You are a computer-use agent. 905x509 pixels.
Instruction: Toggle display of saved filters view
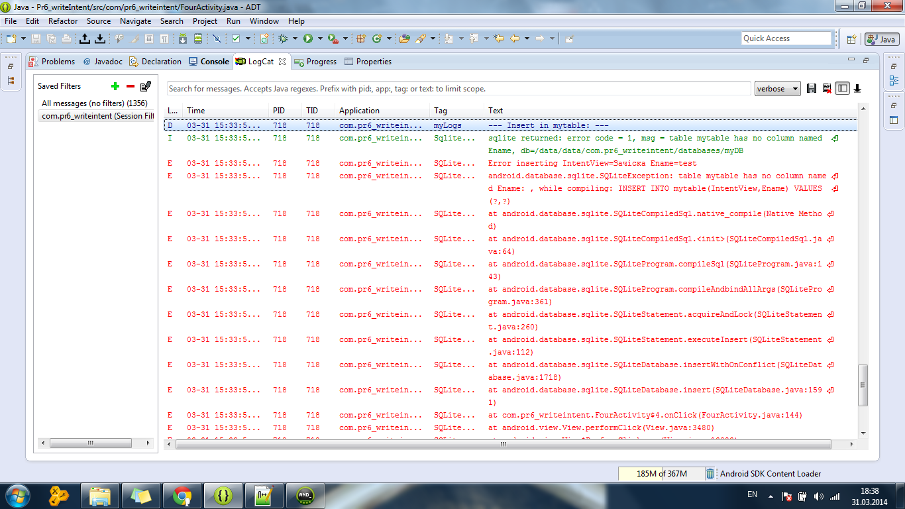(x=842, y=89)
